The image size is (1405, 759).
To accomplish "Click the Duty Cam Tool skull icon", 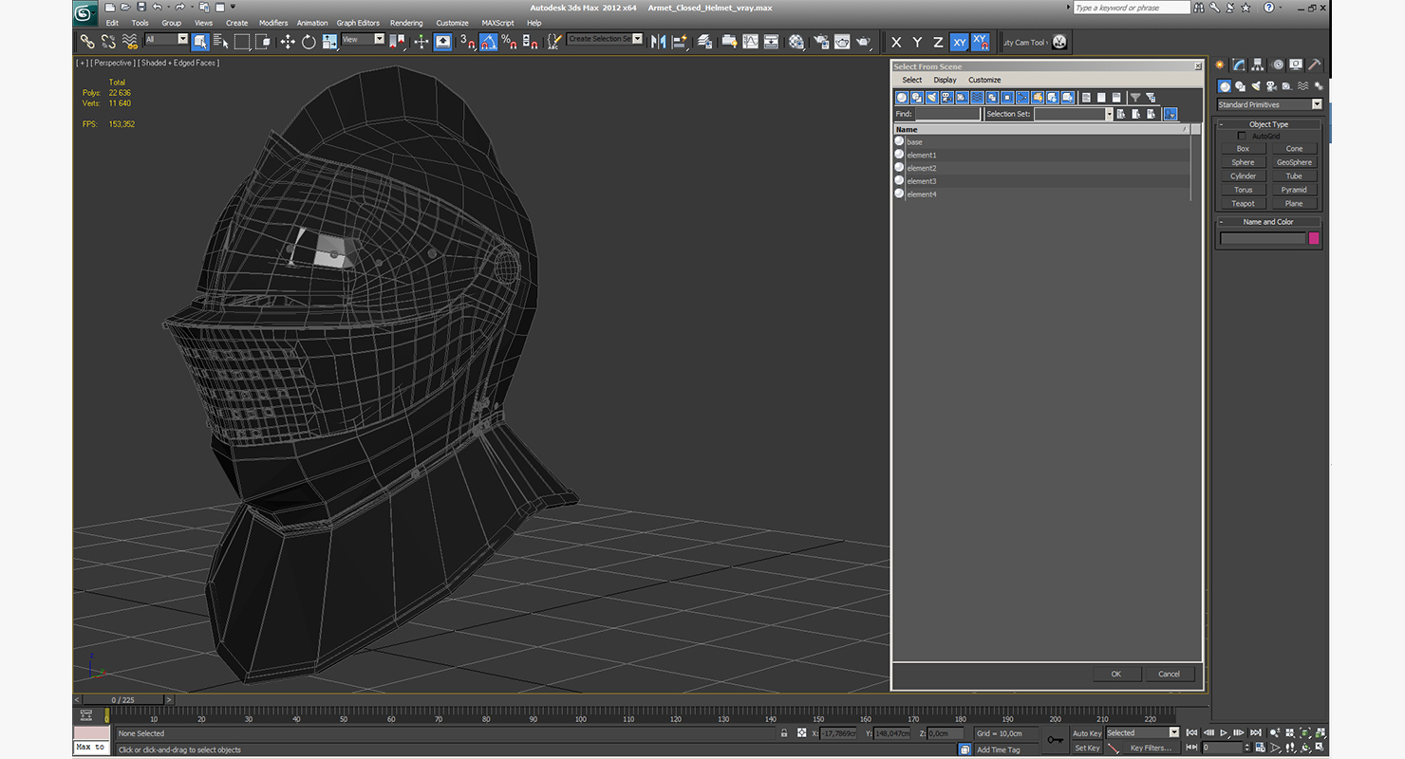I will [x=1059, y=42].
